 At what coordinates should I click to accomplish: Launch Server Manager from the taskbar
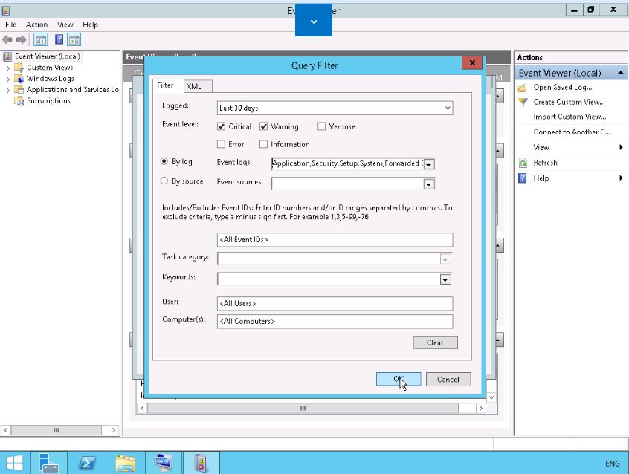tap(49, 463)
